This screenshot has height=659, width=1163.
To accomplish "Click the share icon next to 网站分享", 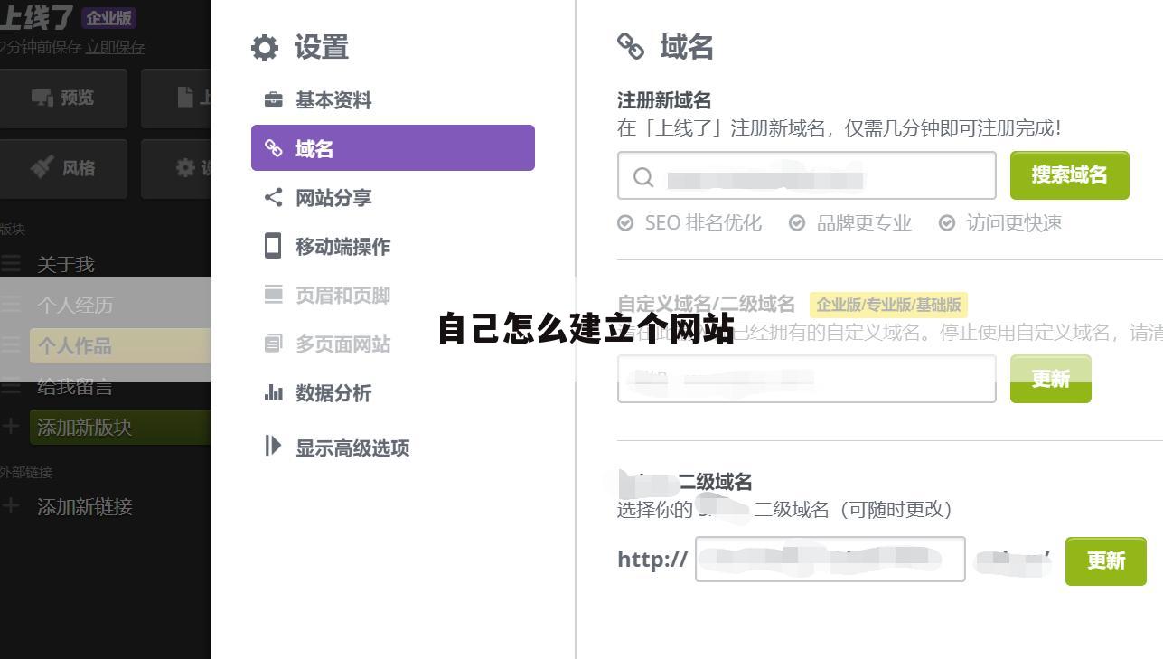I will tap(274, 197).
